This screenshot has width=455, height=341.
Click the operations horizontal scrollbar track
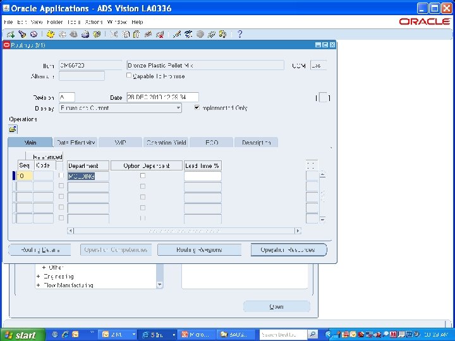pos(185,231)
